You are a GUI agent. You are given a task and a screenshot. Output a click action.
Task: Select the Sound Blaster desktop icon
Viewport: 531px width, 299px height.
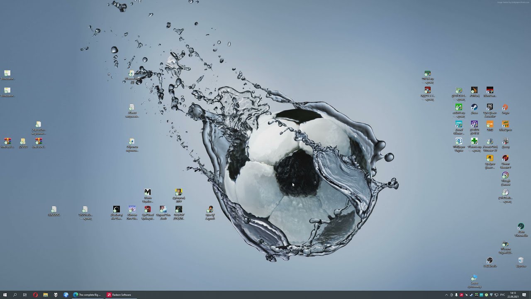coord(459,127)
